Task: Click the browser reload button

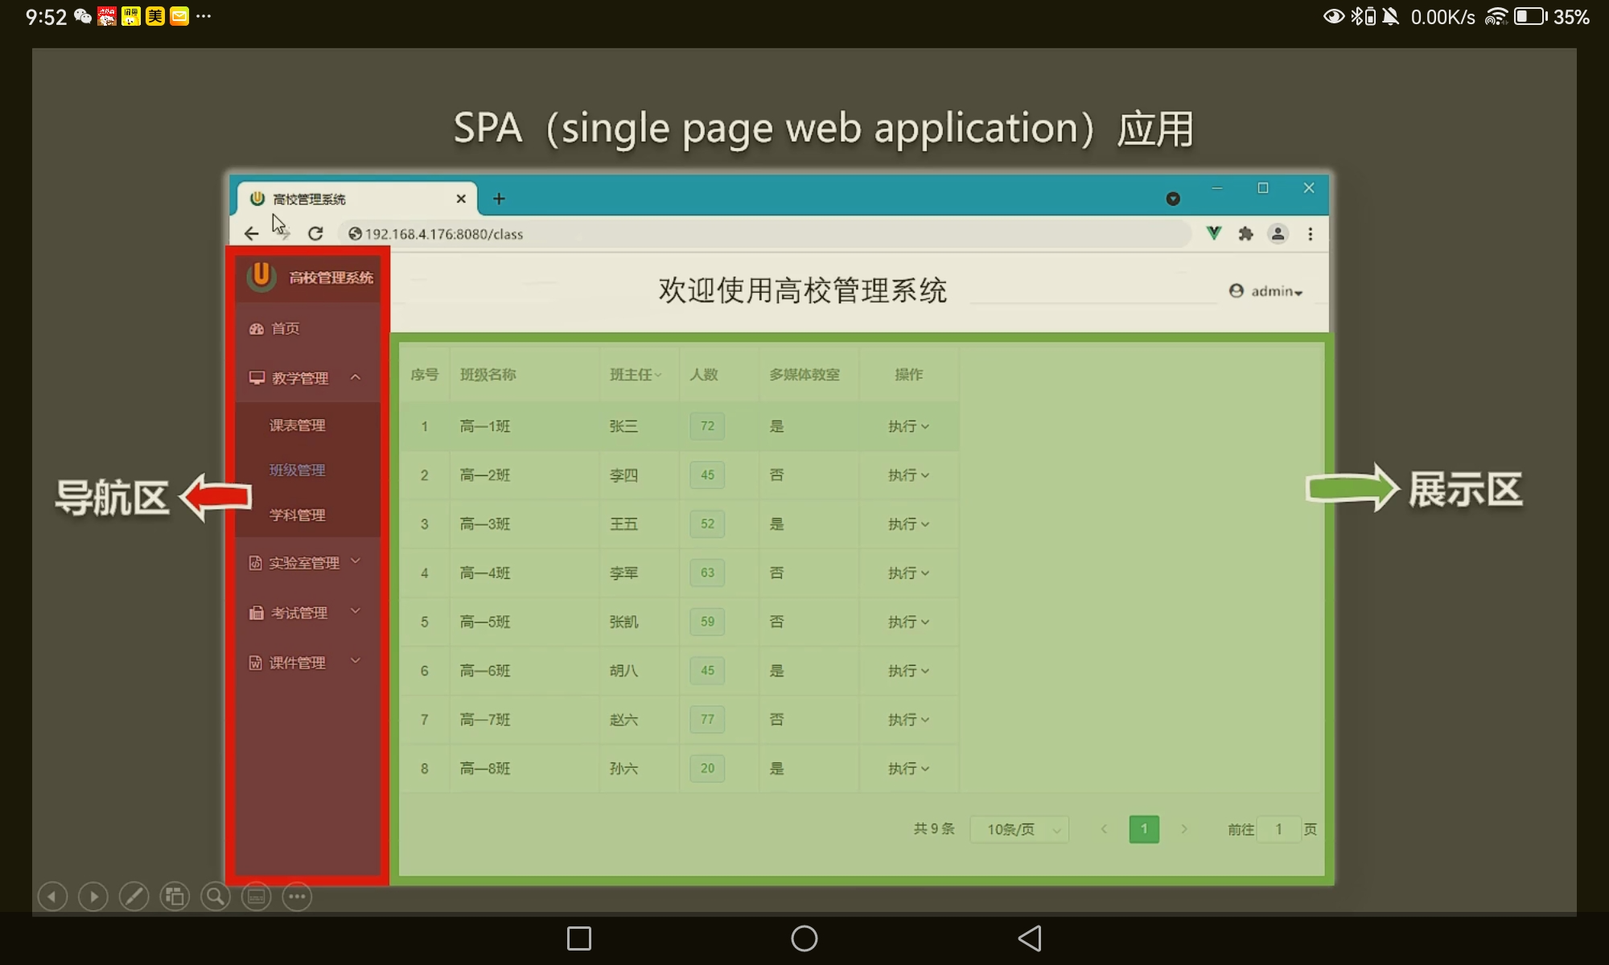Action: (x=315, y=234)
